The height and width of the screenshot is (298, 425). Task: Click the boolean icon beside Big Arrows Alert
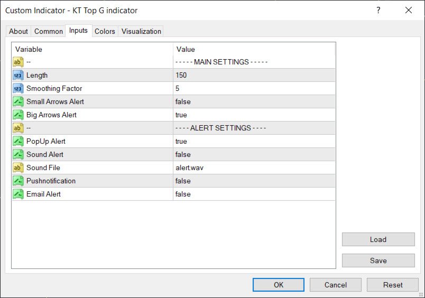(17, 115)
